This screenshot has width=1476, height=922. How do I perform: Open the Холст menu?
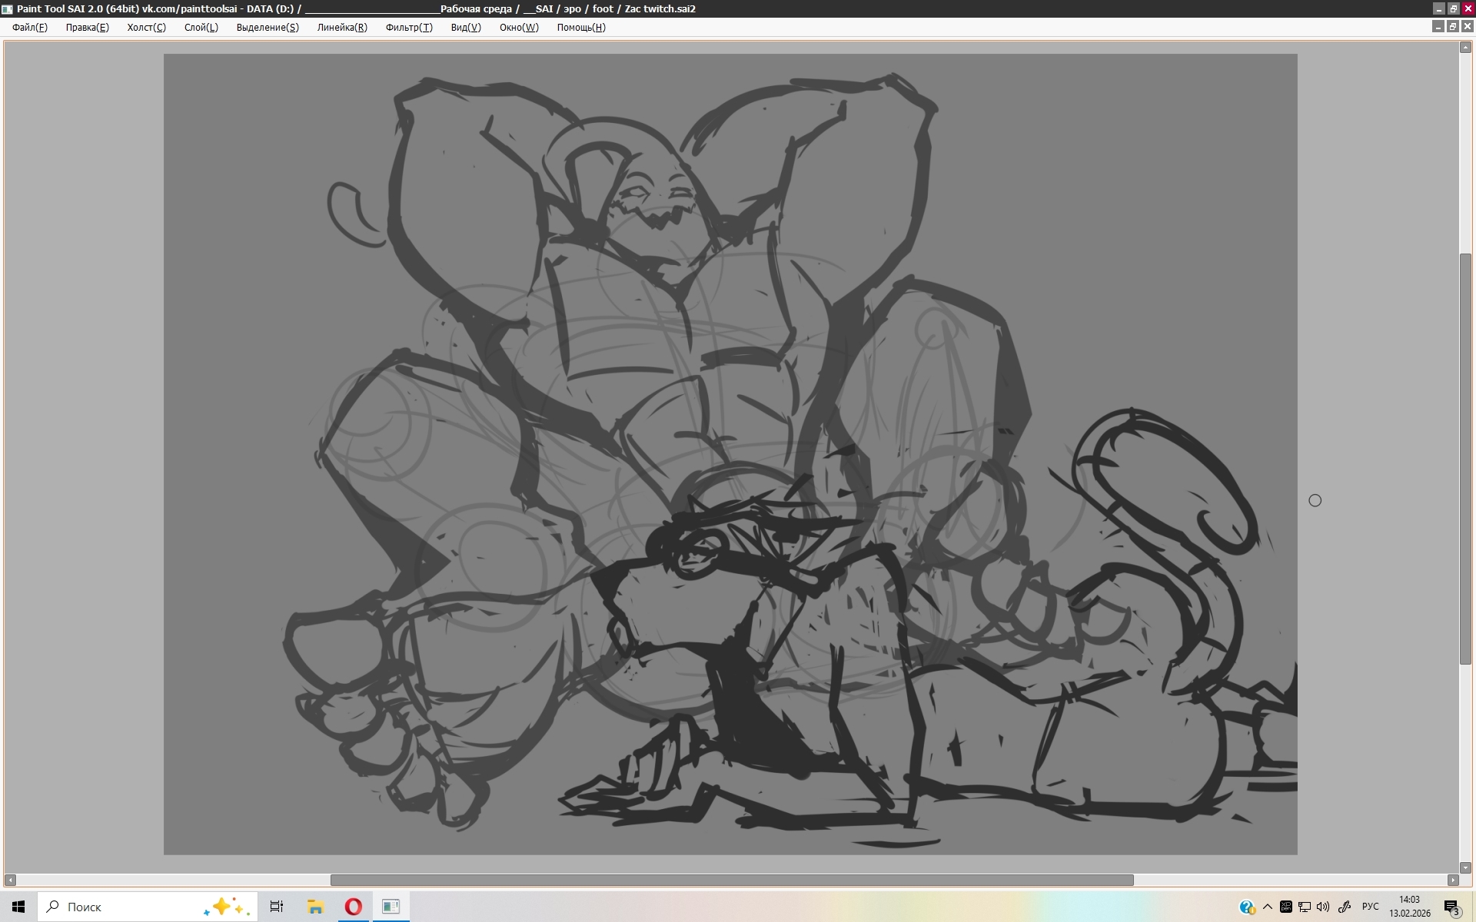(x=146, y=27)
